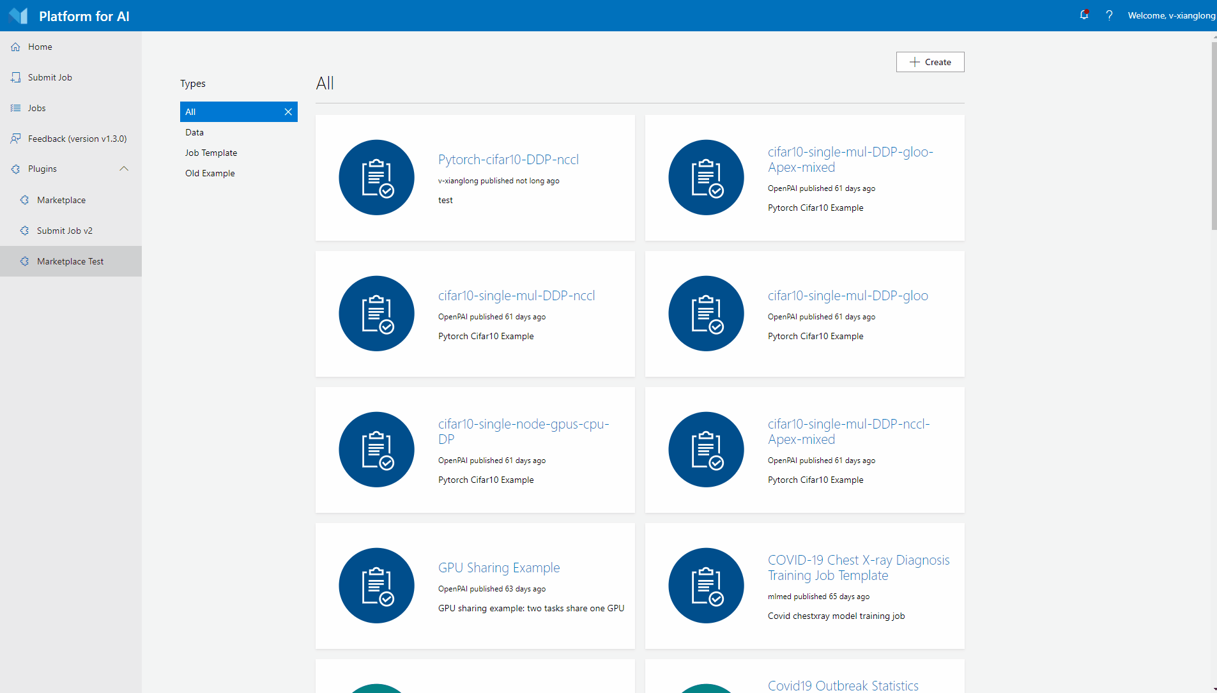1217x693 pixels.
Task: Select the Marketplace Test menu item
Action: (x=71, y=261)
